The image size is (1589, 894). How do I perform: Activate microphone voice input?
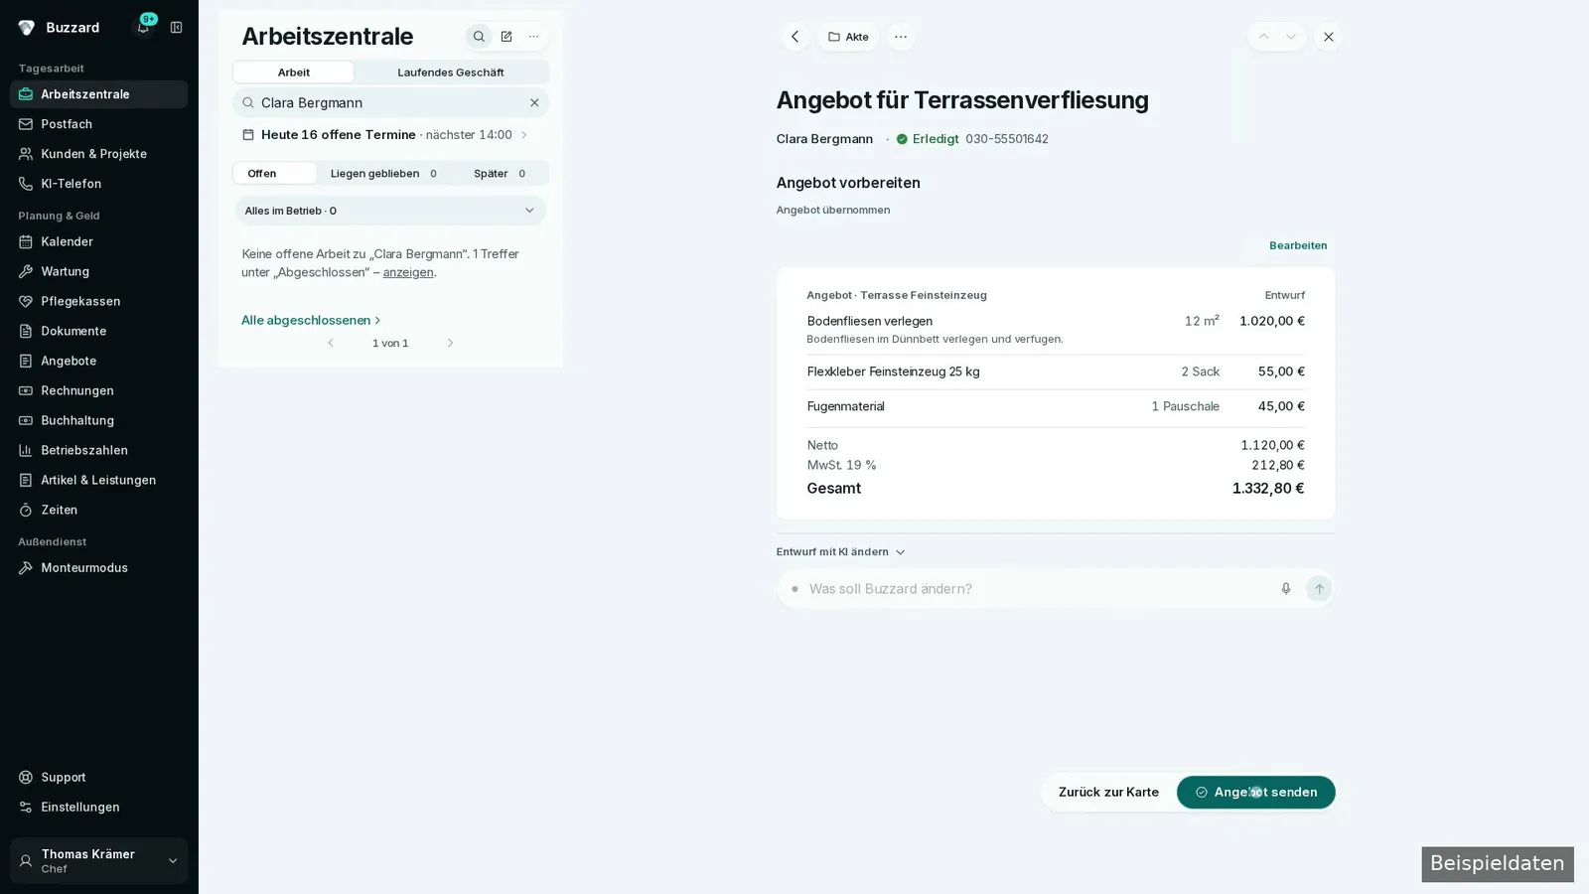[x=1286, y=589]
